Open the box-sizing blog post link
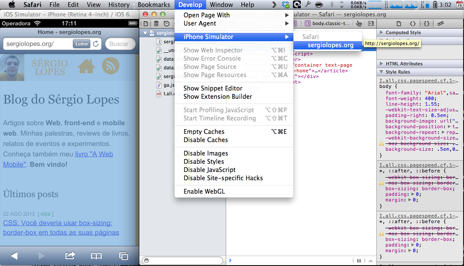The height and width of the screenshot is (266, 464). pos(56,223)
